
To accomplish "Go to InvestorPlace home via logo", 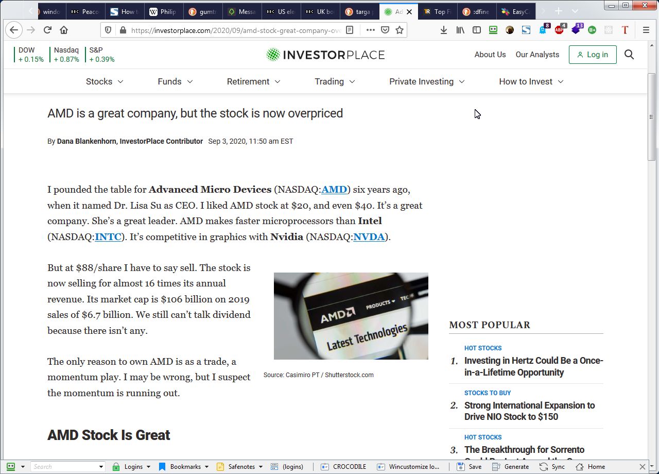I will coord(325,55).
